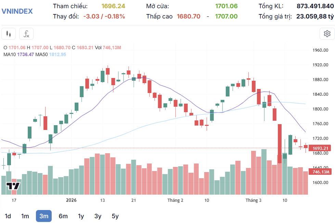Open chart settings gear
Screen dimensions: 335x223
pyautogui.click(x=327, y=34)
